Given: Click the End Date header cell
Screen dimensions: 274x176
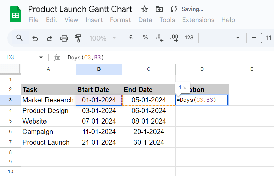Looking at the screenshot, I should (x=149, y=90).
